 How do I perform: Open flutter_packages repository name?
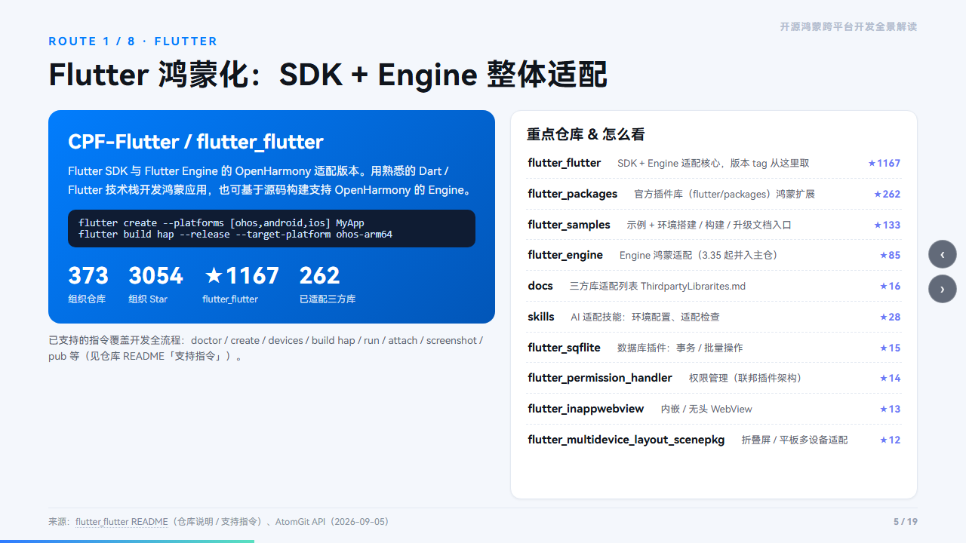click(x=573, y=194)
